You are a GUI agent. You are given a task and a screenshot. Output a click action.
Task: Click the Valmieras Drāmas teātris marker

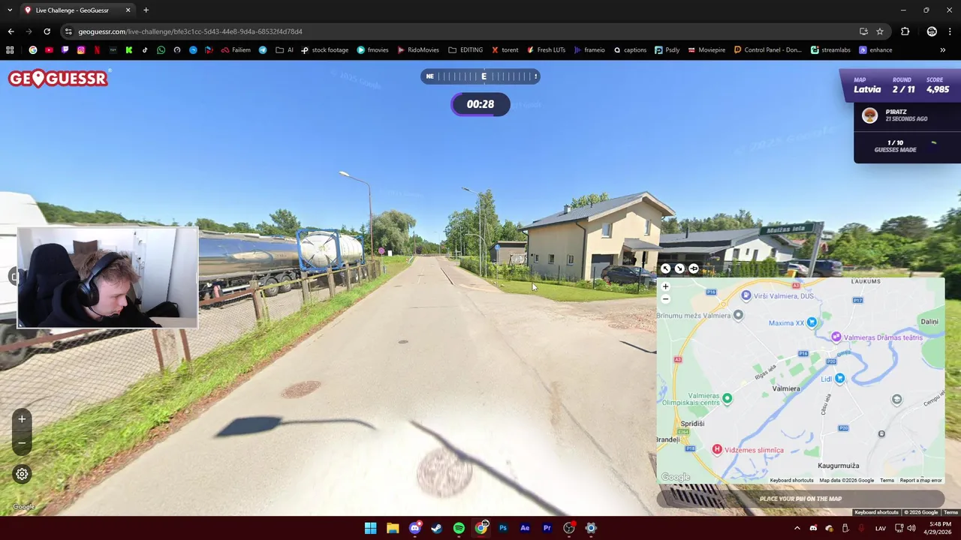click(x=836, y=337)
